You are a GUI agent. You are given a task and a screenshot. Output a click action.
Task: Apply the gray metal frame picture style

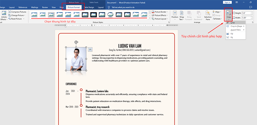pyautogui.click(x=51, y=14)
